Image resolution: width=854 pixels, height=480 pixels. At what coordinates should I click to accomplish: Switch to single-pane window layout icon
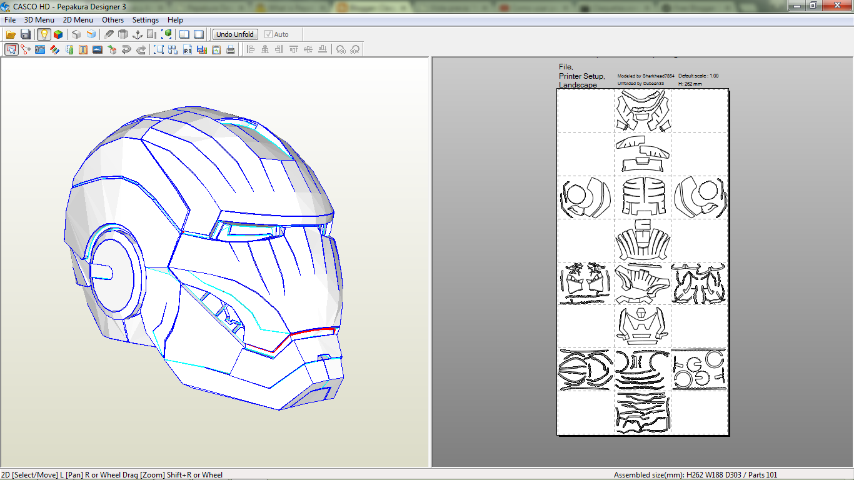tap(199, 34)
